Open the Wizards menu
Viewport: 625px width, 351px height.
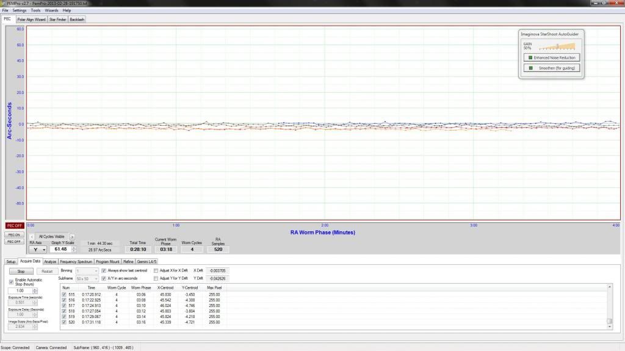(x=51, y=10)
